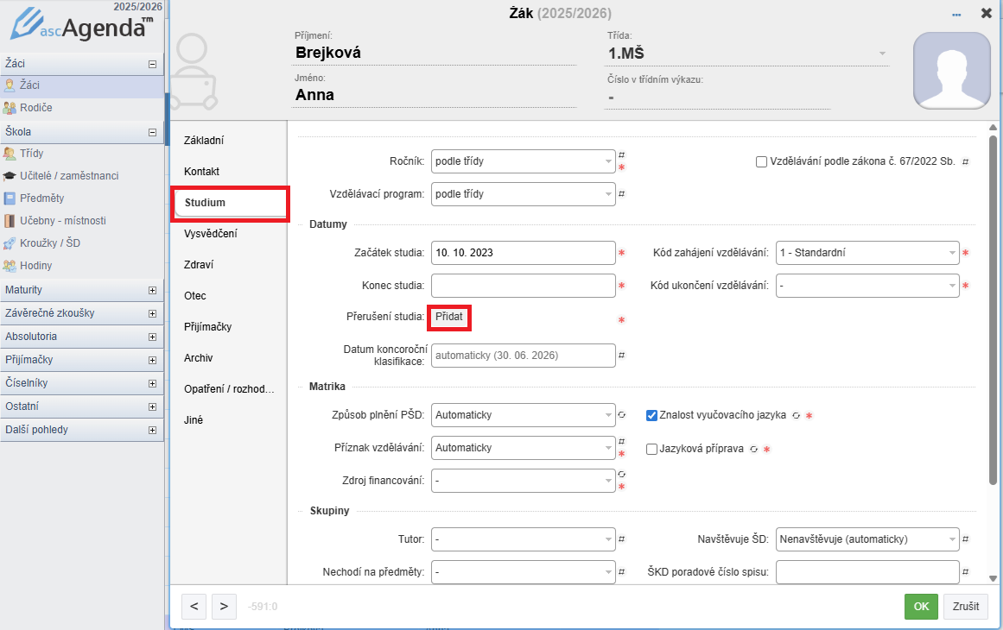The width and height of the screenshot is (1003, 630).
Task: Open Hodiny sidebar item
Action: point(35,265)
